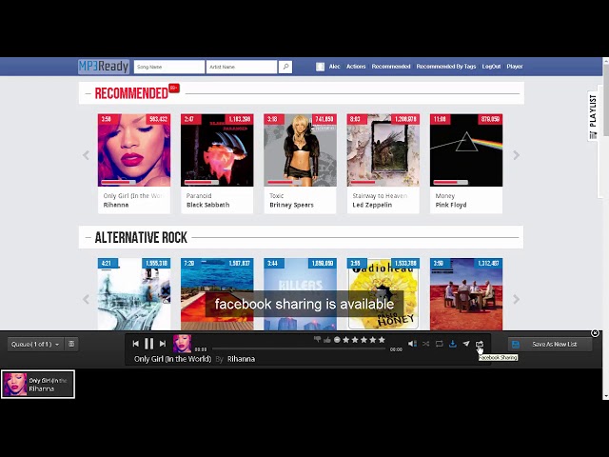
Task: Click the Paranoid song title
Action: coord(199,196)
